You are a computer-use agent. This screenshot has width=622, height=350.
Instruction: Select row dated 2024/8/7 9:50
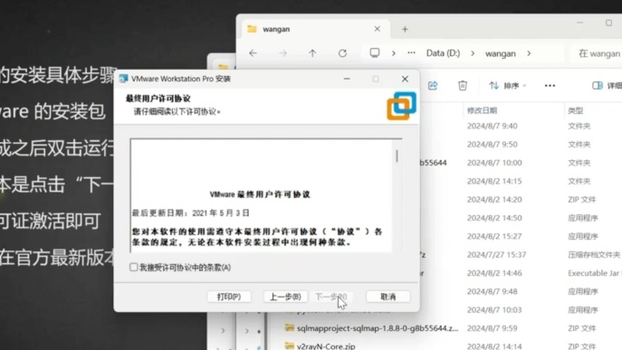[521, 145]
